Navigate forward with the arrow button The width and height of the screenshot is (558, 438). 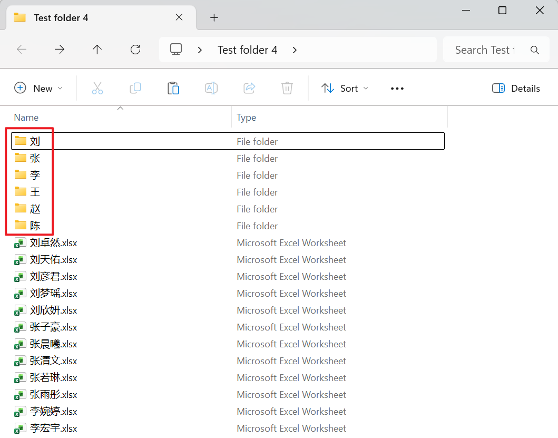click(x=60, y=50)
